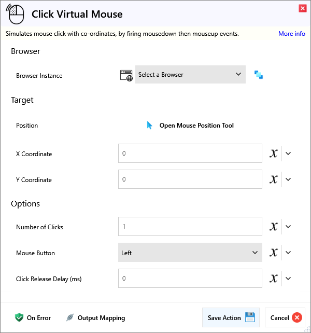Open the Select a Browser dropdown
This screenshot has width=311, height=333.
click(x=190, y=75)
